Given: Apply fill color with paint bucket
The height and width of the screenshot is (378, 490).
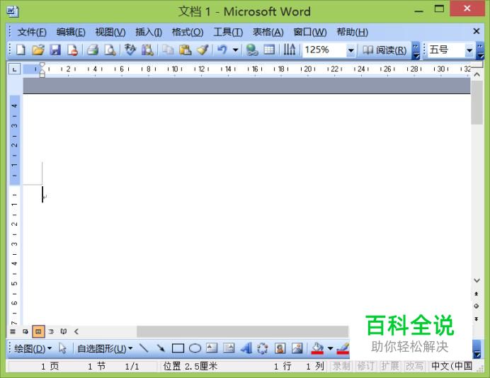Looking at the screenshot, I should [x=317, y=348].
